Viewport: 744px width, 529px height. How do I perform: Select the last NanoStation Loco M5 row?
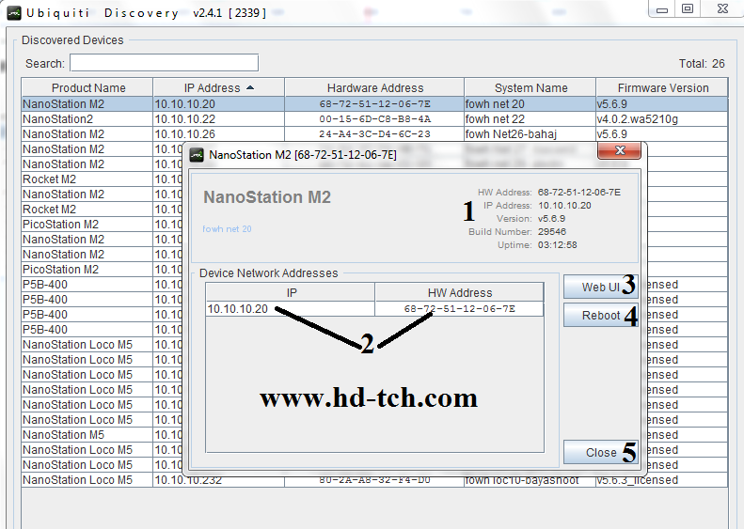pyautogui.click(x=87, y=480)
